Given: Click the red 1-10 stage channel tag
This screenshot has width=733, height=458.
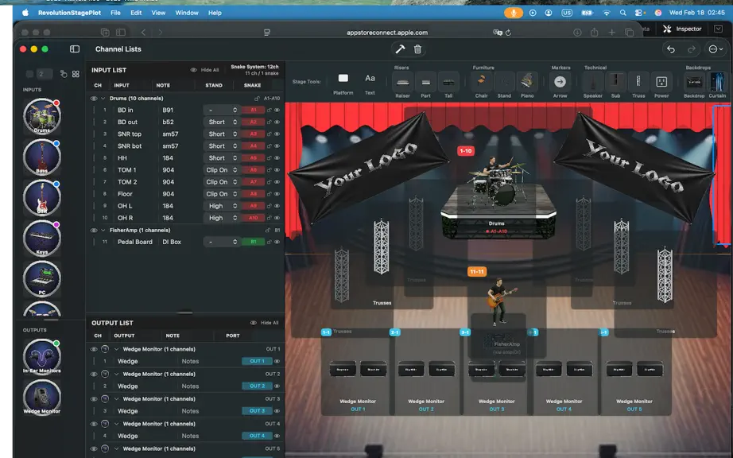Looking at the screenshot, I should 466,151.
